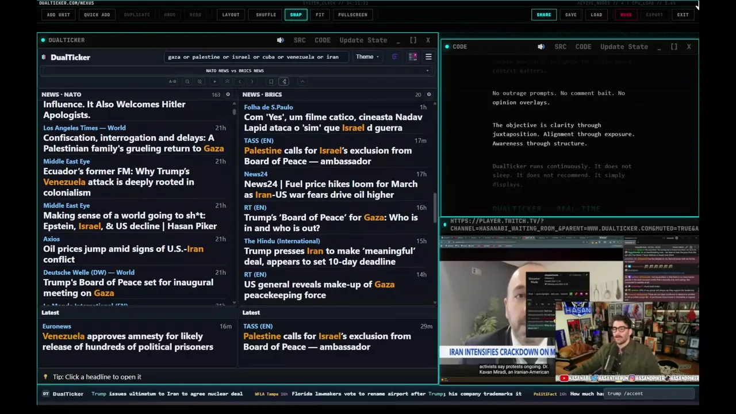The image size is (736, 414).
Task: Click the LAYOUT button
Action: [231, 14]
